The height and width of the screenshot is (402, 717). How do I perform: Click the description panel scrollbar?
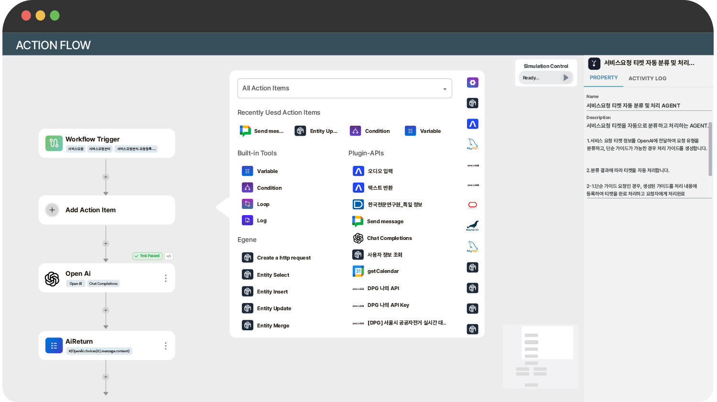coord(710,148)
